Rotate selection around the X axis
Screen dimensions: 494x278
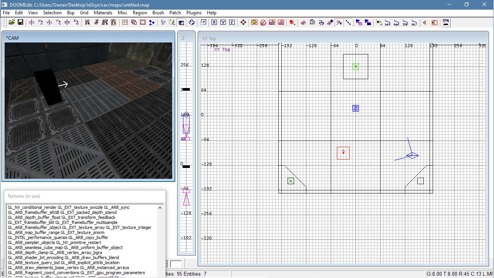pos(41,22)
